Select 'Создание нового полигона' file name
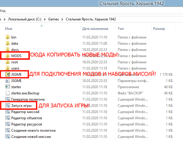This screenshot has height=150, width=183. click(33, 130)
